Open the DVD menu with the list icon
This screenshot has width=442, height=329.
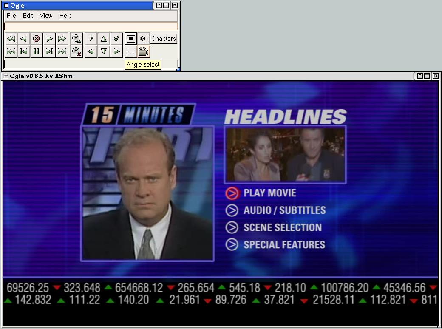click(x=131, y=39)
